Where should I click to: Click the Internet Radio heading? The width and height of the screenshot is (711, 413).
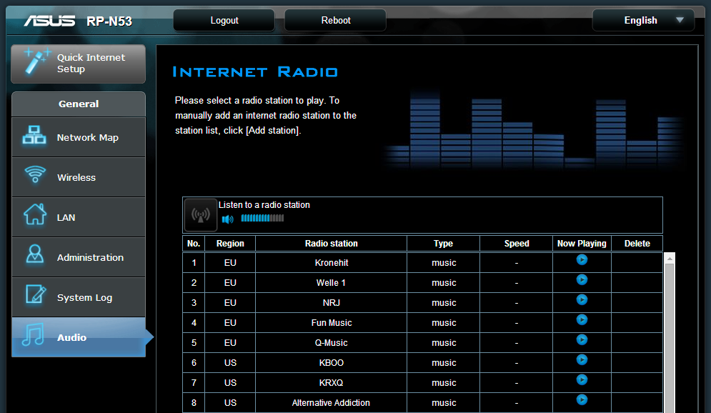click(255, 72)
